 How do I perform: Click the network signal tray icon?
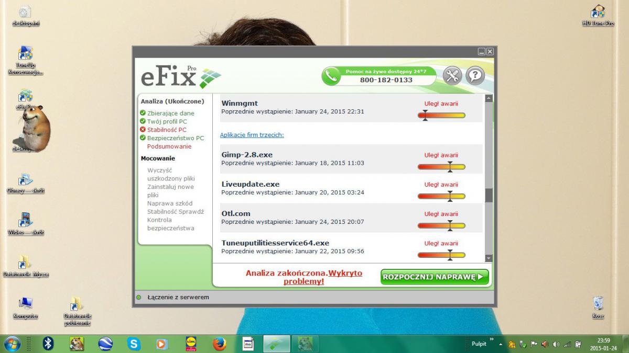(x=567, y=344)
